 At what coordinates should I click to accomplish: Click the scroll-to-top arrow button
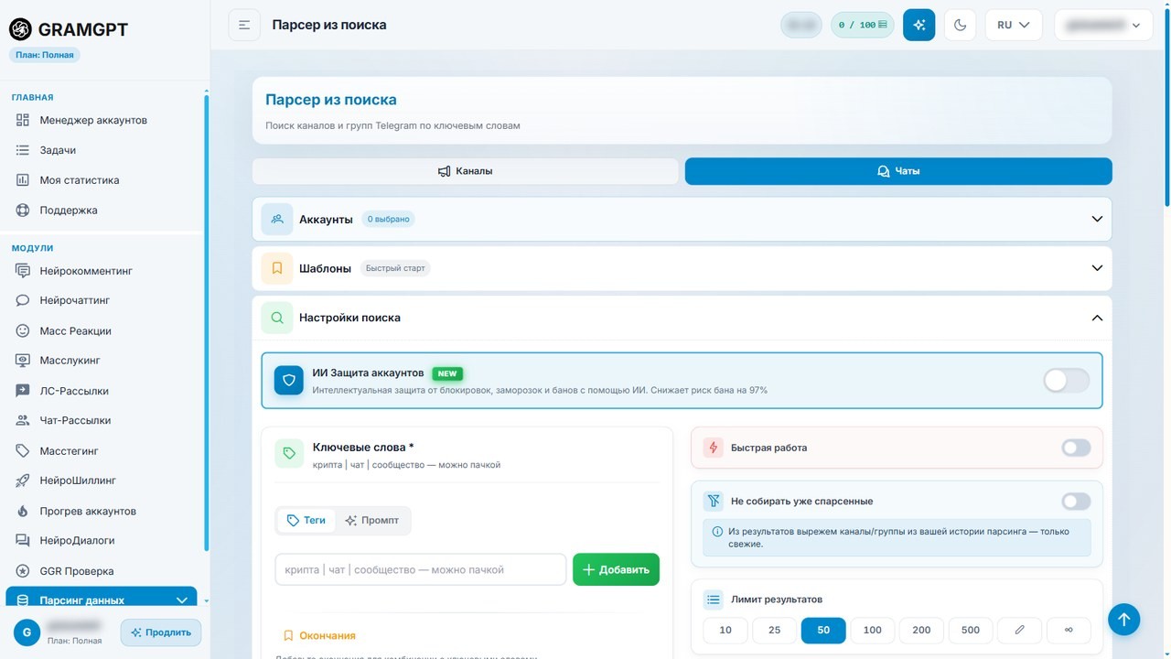point(1124,620)
